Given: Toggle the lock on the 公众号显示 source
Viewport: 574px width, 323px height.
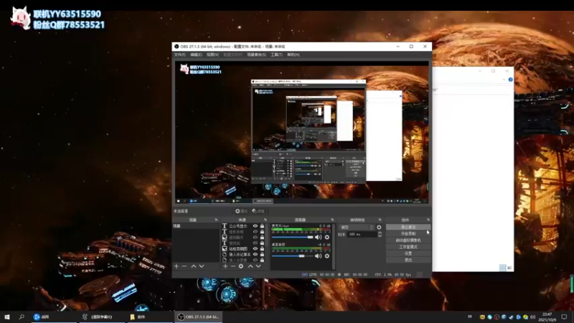Looking at the screenshot, I should 262,226.
